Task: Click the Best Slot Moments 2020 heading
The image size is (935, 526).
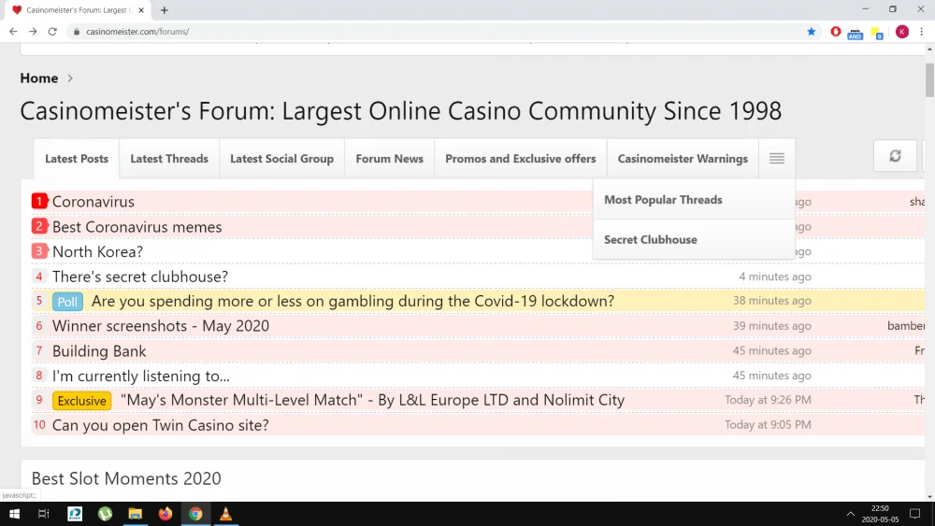Action: 126,478
